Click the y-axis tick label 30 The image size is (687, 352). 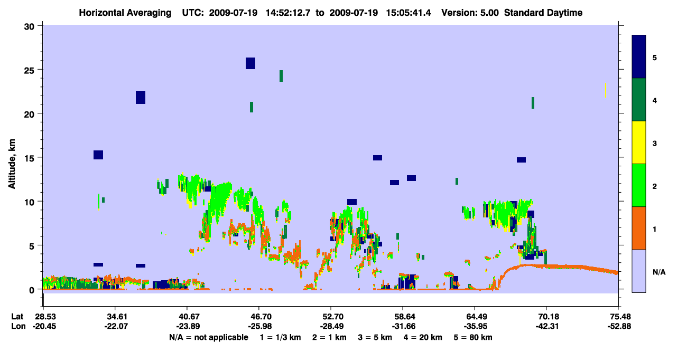pos(31,26)
